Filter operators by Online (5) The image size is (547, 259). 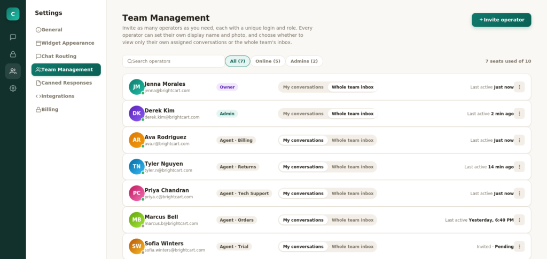[268, 61]
